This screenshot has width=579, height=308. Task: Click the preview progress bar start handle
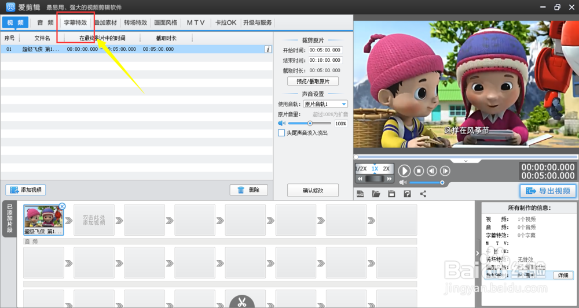(x=356, y=157)
